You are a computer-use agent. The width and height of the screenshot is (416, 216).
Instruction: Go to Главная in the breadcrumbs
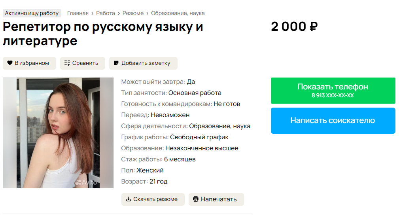pyautogui.click(x=78, y=13)
